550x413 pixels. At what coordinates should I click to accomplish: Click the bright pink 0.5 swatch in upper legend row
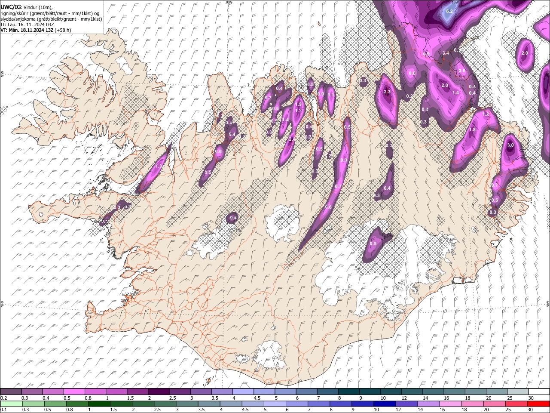click(74, 391)
